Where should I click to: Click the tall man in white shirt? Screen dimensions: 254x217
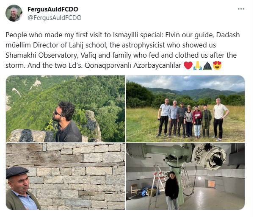click(x=220, y=119)
